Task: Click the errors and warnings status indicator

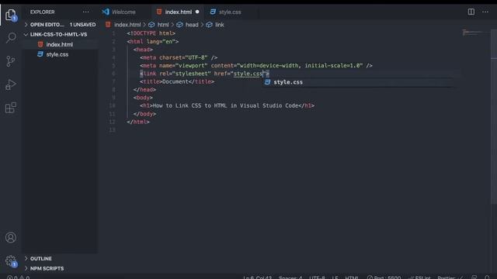Action: click(x=18, y=277)
